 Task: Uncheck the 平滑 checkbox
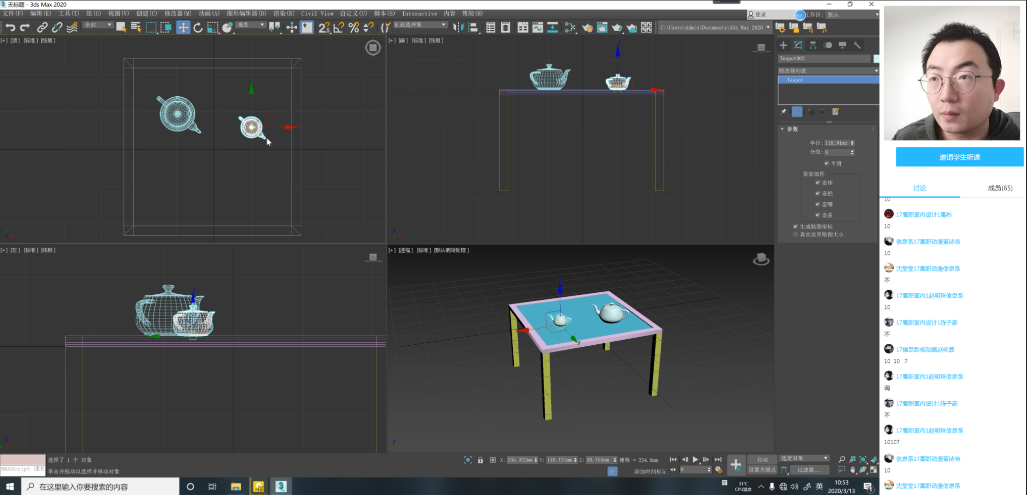click(827, 163)
